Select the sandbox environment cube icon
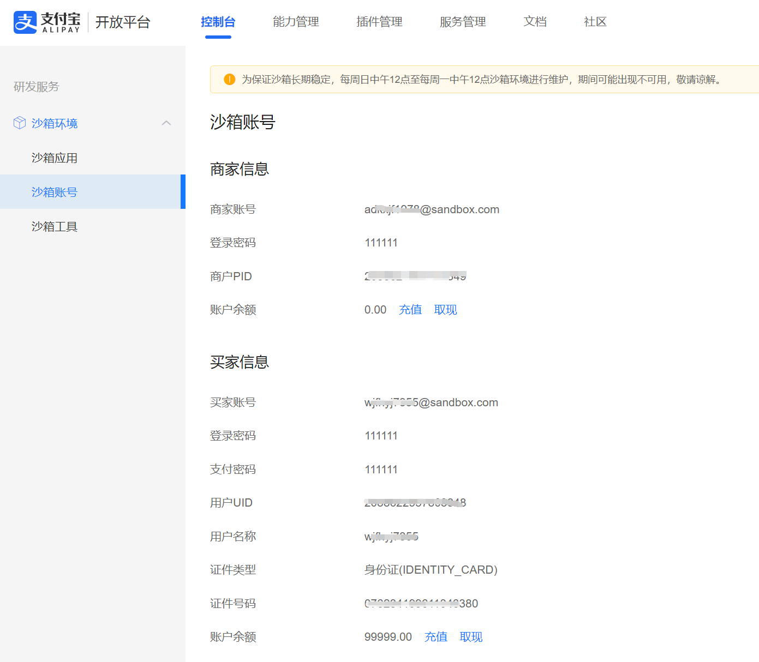 19,123
